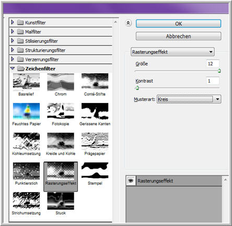Select the Chrom filter thumbnail
The height and width of the screenshot is (226, 232).
pyautogui.click(x=61, y=82)
